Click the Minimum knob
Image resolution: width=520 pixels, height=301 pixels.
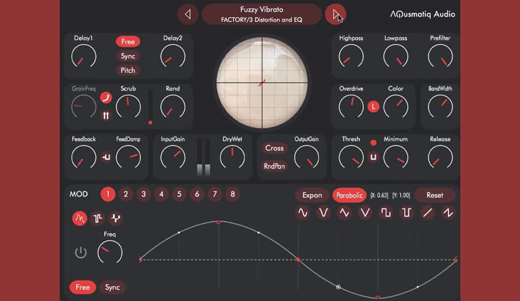coord(396,157)
